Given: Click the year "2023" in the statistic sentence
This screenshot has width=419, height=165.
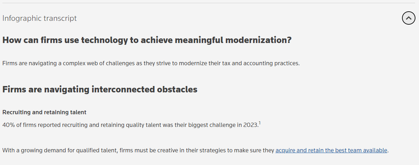Looking at the screenshot, I should pos(251,125).
